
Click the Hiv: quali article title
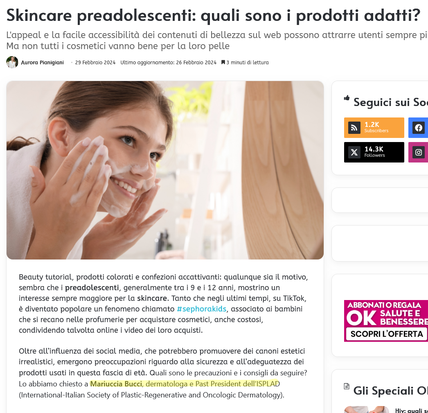coord(411,411)
